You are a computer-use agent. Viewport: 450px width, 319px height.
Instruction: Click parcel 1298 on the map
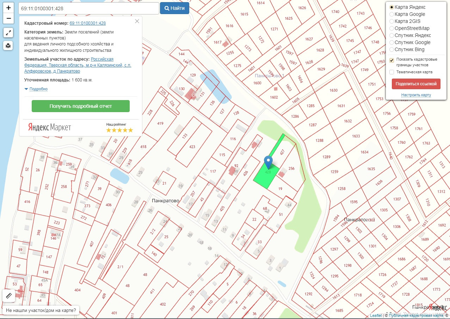click(348, 265)
